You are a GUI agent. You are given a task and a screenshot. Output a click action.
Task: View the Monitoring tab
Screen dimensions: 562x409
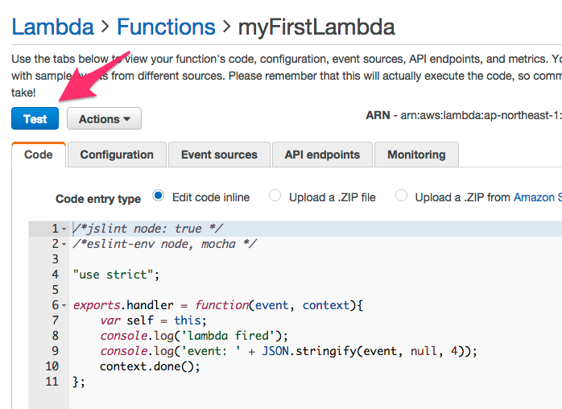(415, 155)
